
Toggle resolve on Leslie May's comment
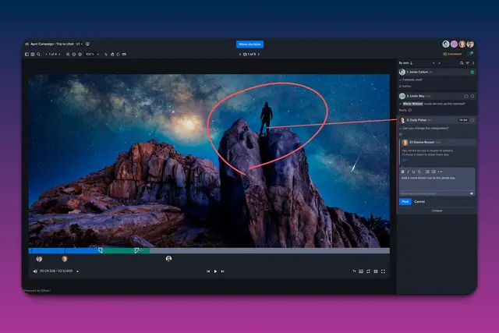click(x=472, y=96)
